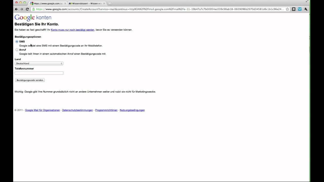Click the green SSL padlock icon
The image size is (324, 182).
point(33,9)
